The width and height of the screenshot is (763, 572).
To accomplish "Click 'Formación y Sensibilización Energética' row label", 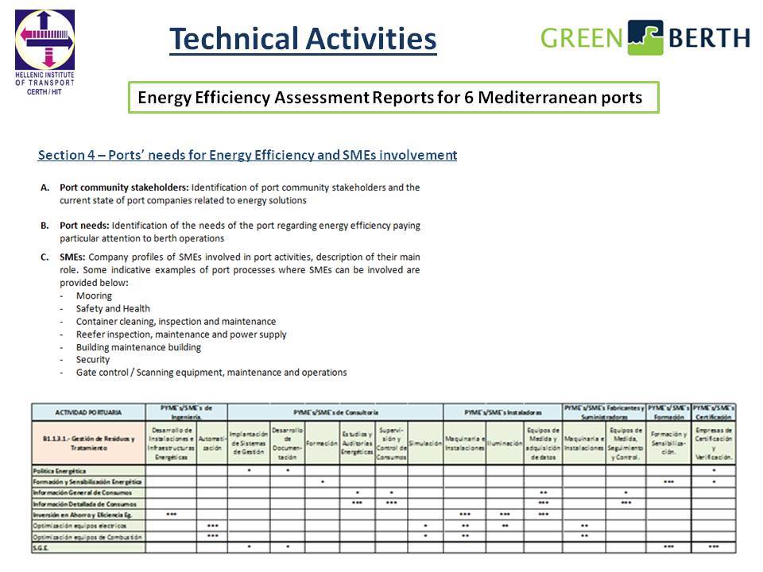I will click(x=88, y=481).
